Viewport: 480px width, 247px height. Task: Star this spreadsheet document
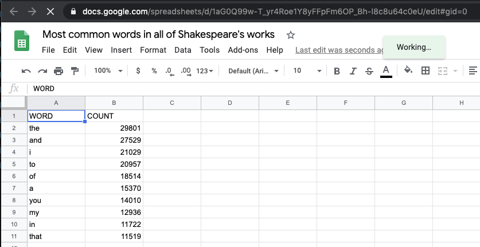(x=291, y=35)
